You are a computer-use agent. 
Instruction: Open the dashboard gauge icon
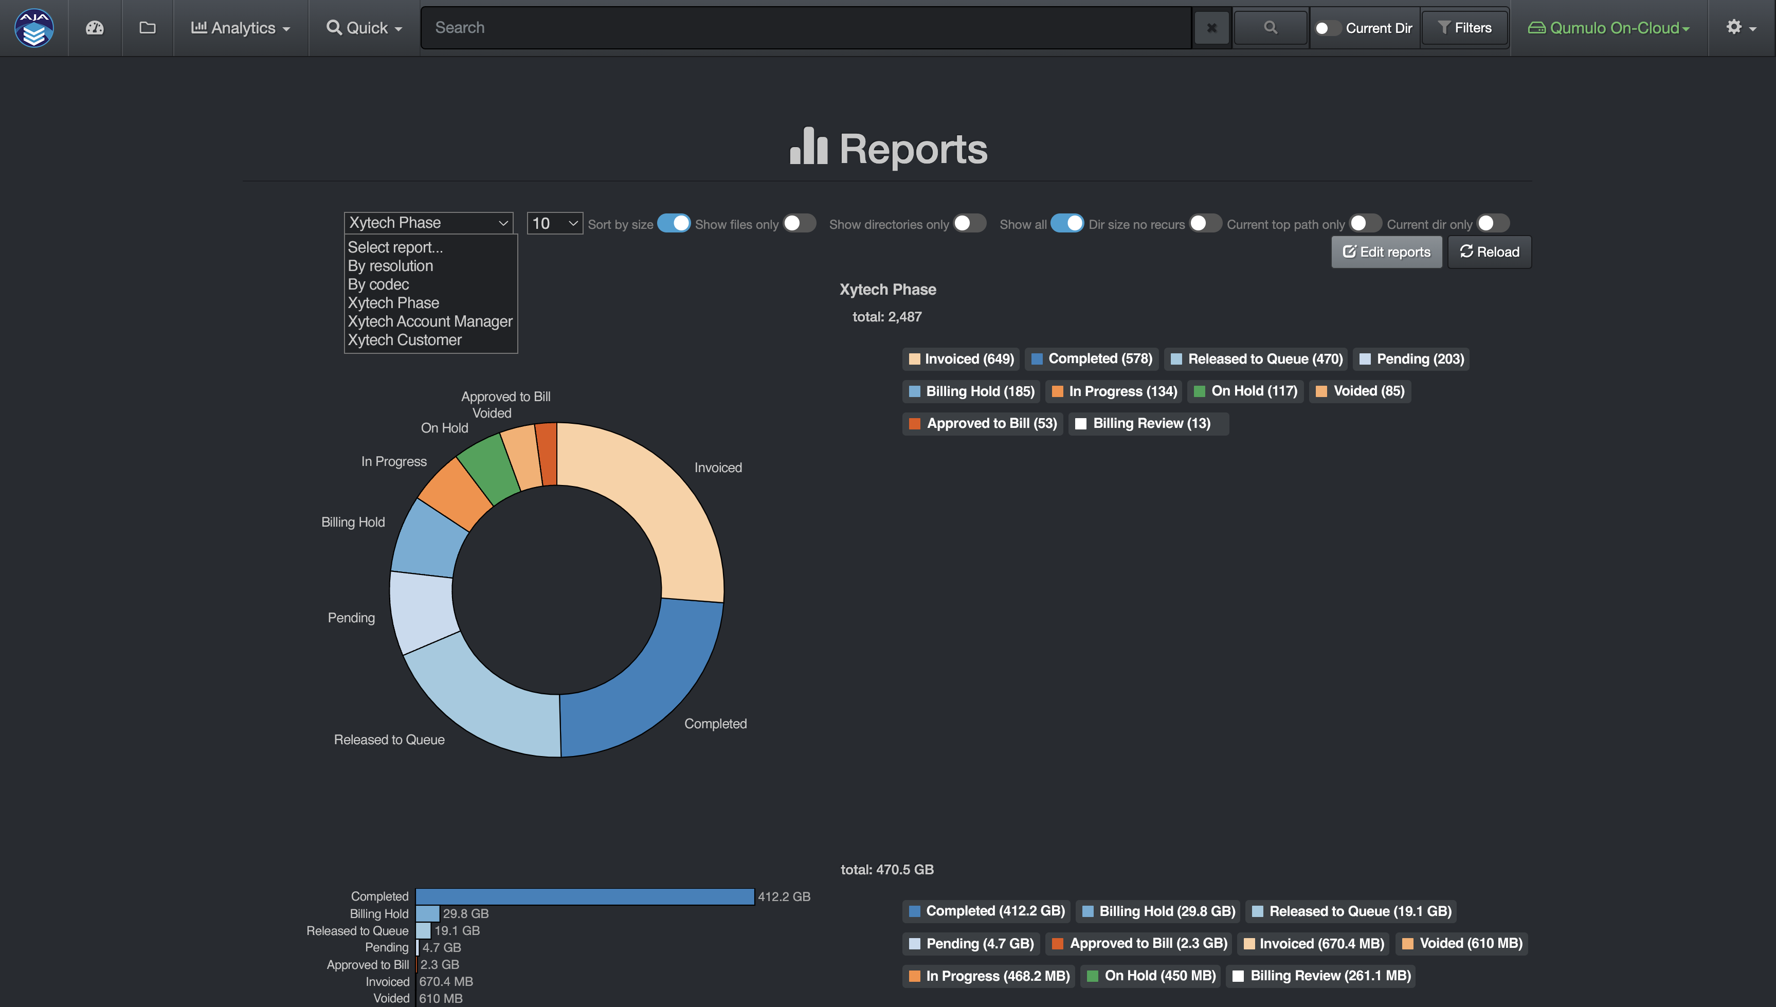click(95, 28)
